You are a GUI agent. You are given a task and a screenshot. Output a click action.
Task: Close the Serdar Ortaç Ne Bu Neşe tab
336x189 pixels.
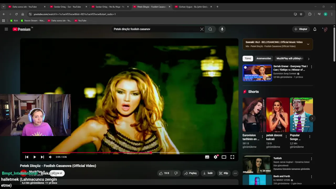tap(128, 7)
